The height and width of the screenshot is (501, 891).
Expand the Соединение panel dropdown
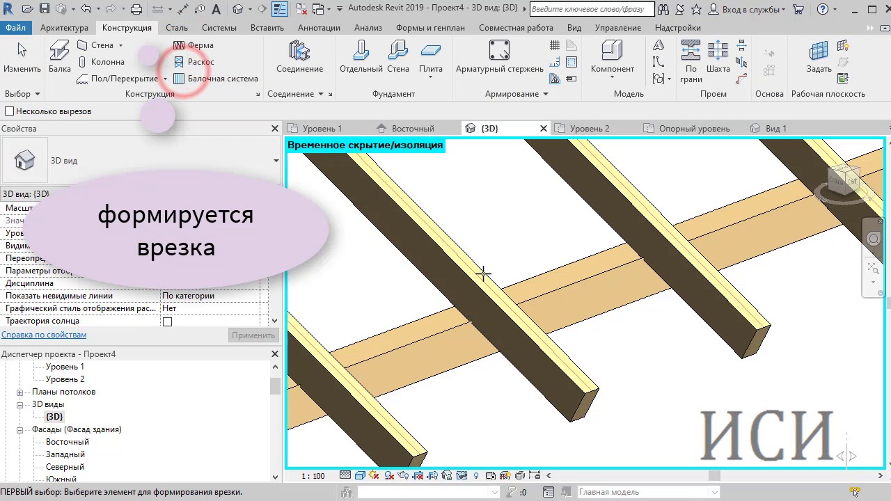[321, 94]
